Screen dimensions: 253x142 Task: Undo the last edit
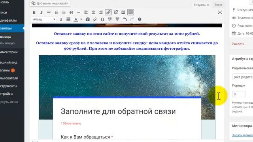pos(125,19)
